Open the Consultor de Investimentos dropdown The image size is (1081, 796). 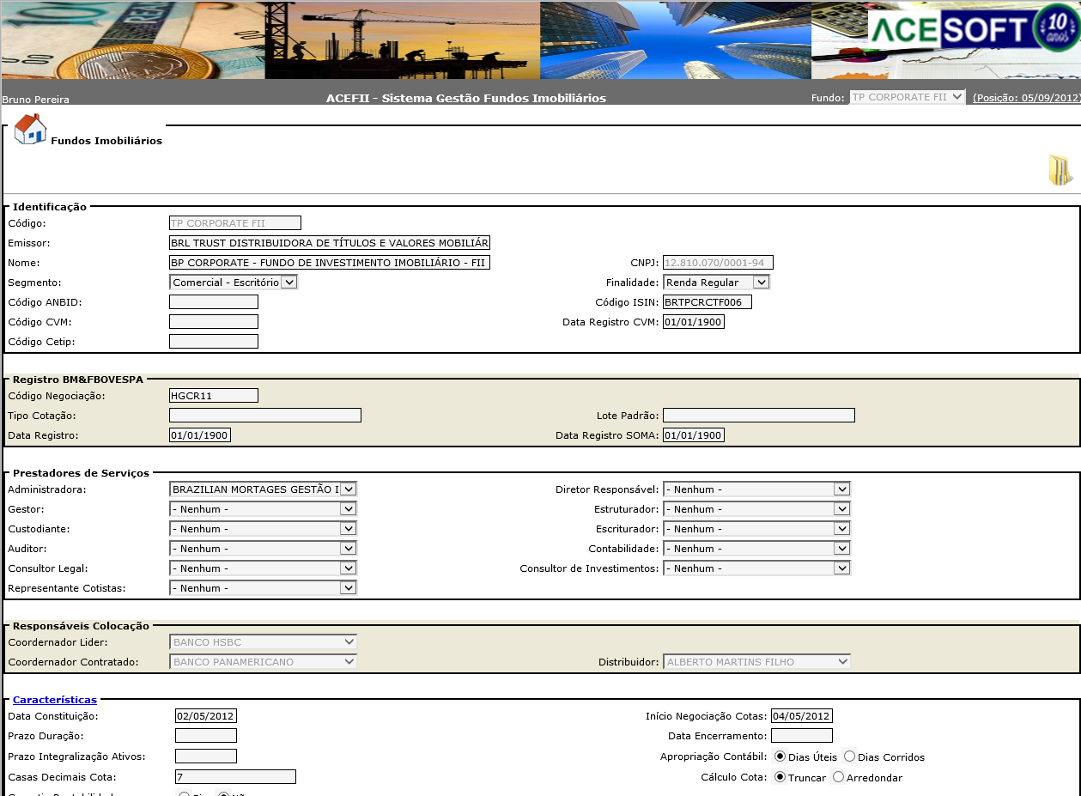tap(756, 568)
